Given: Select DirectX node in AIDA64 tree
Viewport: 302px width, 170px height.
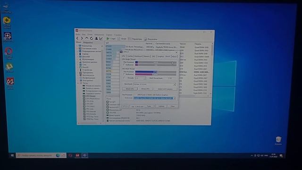Looking at the screenshot, I should [x=84, y=67].
